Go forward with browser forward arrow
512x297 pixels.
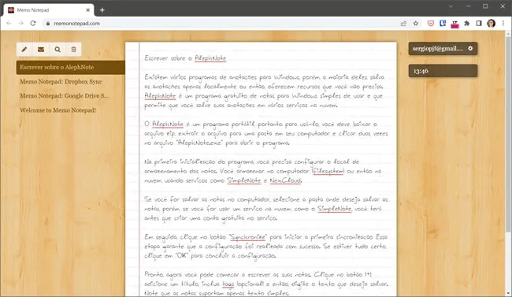point(21,23)
